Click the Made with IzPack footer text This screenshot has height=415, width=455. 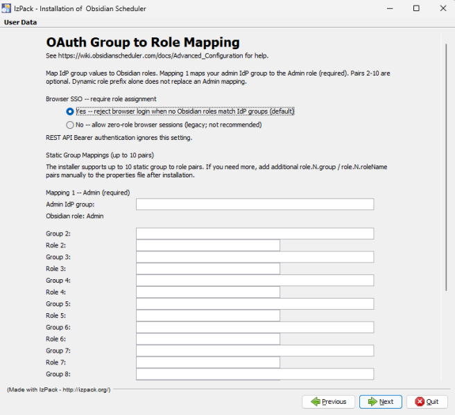click(59, 390)
